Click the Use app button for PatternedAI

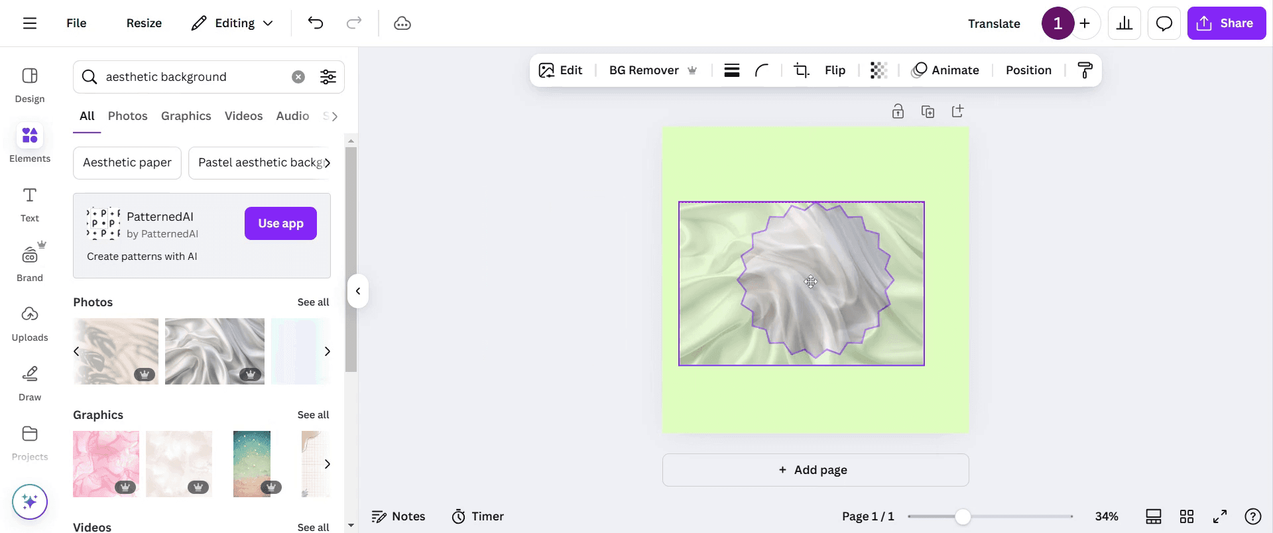pyautogui.click(x=280, y=223)
